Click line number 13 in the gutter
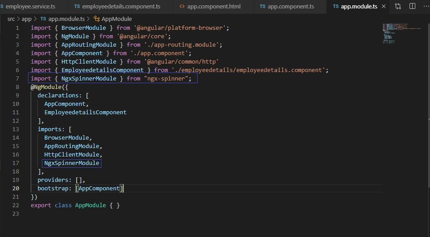 (x=16, y=129)
